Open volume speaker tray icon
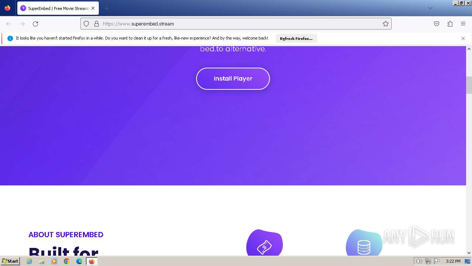Screen dimensions: 472x266 (x=419, y=261)
